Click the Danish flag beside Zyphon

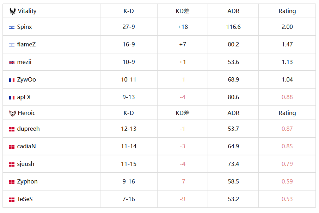12,182
